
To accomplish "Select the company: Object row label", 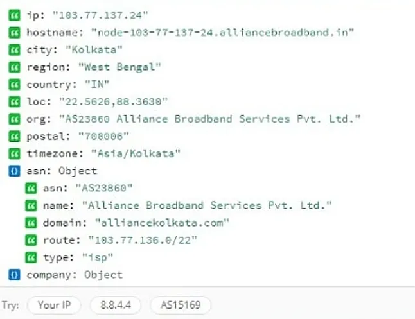I will (x=75, y=275).
